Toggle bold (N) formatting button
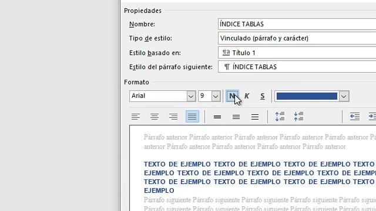The width and height of the screenshot is (376, 211). tap(232, 96)
